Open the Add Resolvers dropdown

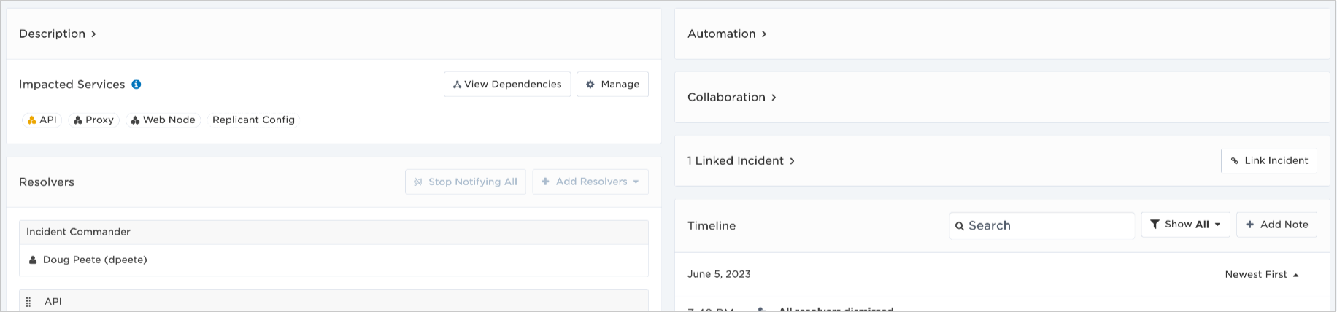click(x=590, y=182)
